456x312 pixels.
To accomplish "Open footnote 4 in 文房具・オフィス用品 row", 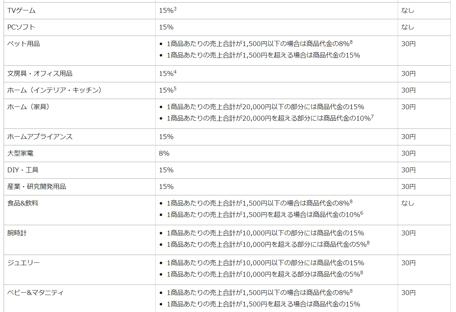I will 175,72.
